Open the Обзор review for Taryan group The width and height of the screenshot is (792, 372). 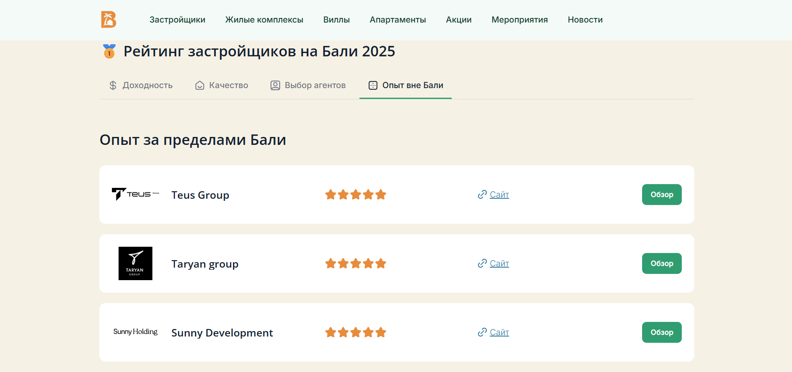coord(662,263)
